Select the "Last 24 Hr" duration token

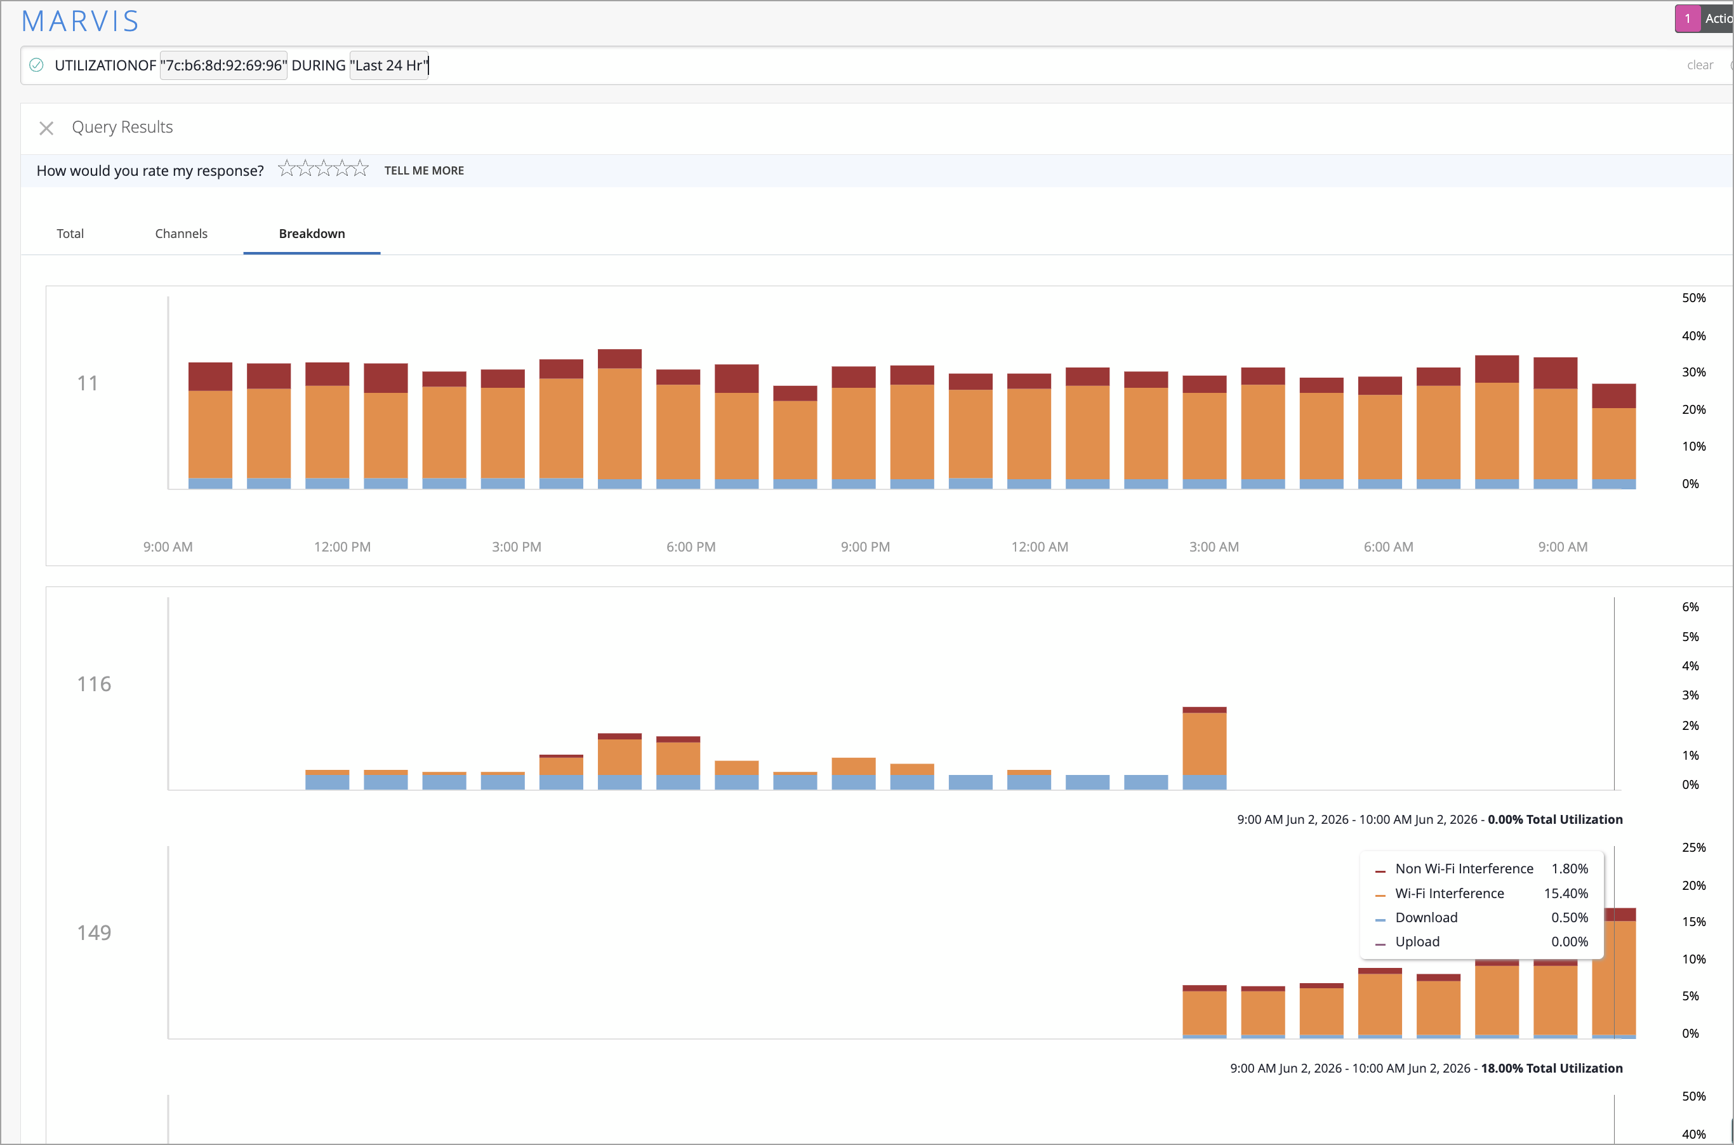(389, 66)
